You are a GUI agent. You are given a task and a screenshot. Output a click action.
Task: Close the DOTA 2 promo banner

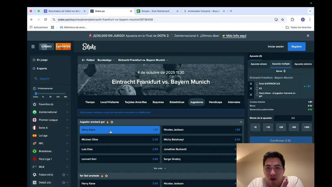[308, 36]
